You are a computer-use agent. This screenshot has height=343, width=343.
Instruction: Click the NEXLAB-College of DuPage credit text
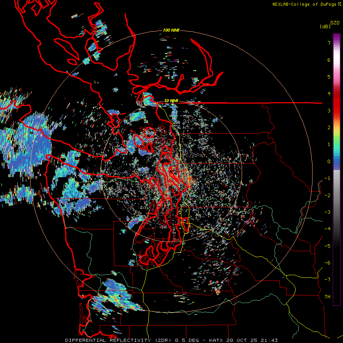(x=305, y=4)
